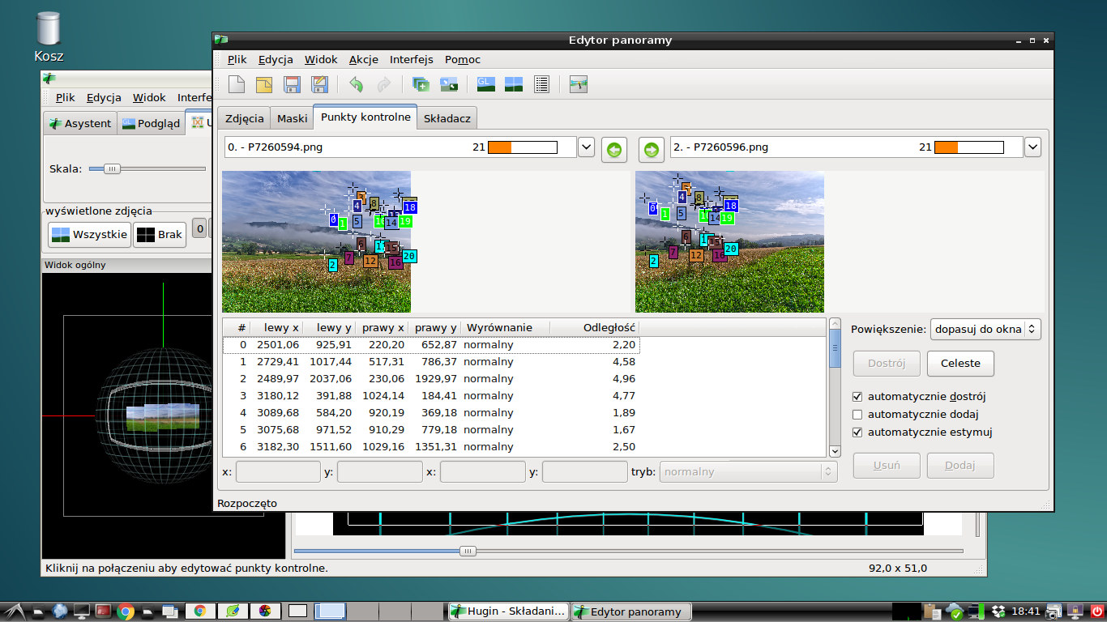
Task: Click the open project icon
Action: pos(264,84)
